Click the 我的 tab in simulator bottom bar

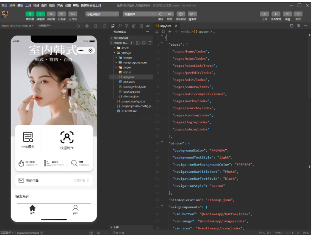pyautogui.click(x=75, y=210)
